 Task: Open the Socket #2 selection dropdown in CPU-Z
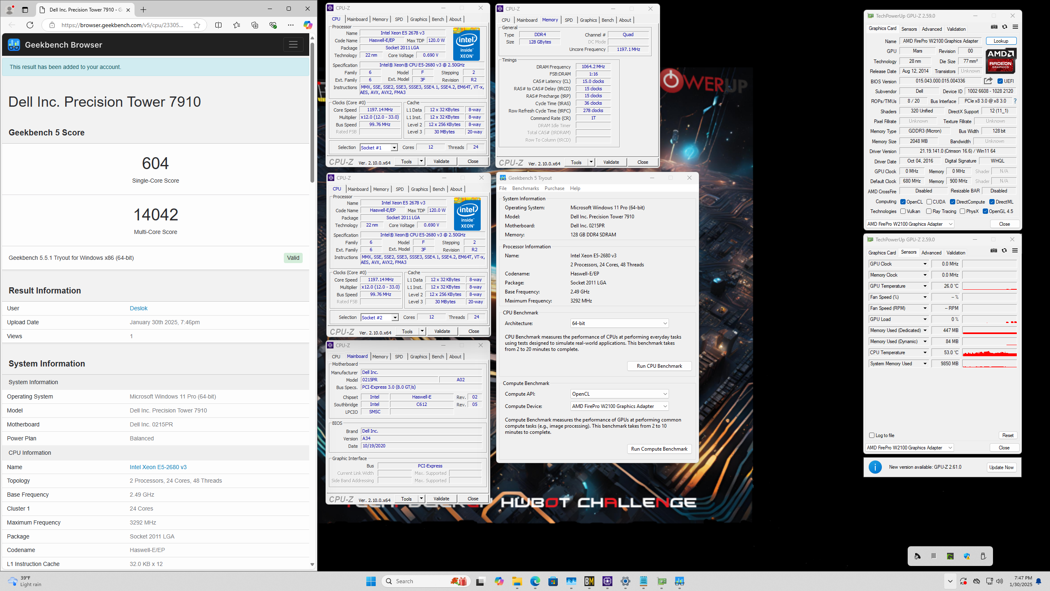pos(379,317)
